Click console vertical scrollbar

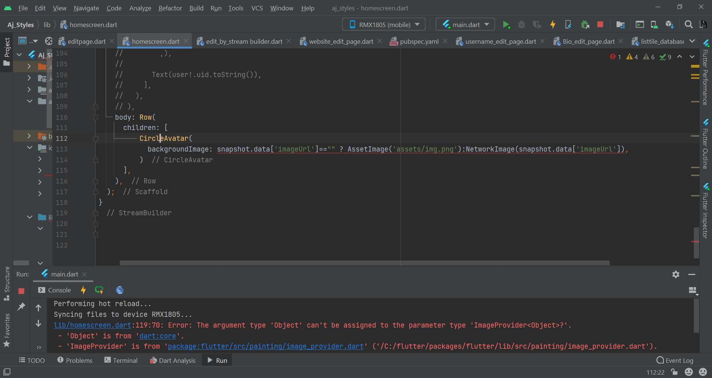(x=696, y=315)
